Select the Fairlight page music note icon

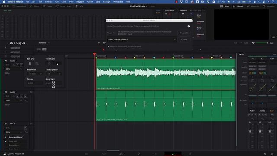[x=173, y=154]
